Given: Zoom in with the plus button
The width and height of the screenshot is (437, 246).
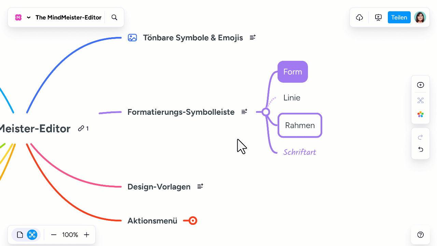Looking at the screenshot, I should click(x=86, y=235).
